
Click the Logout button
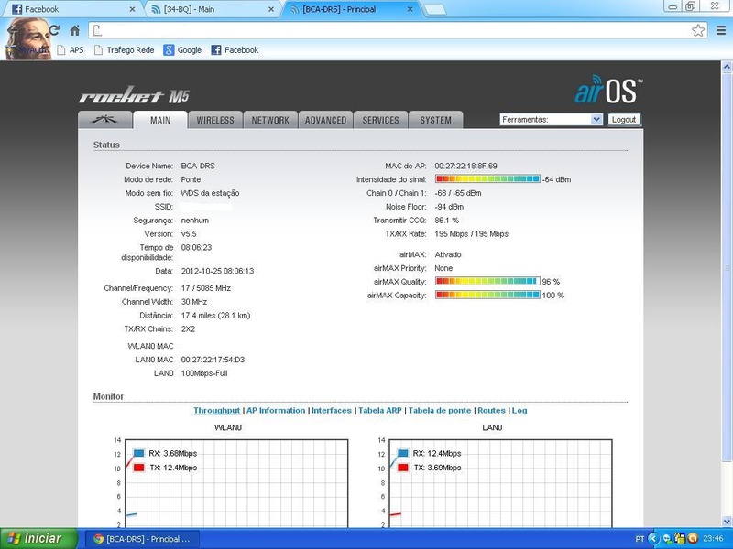(x=624, y=120)
